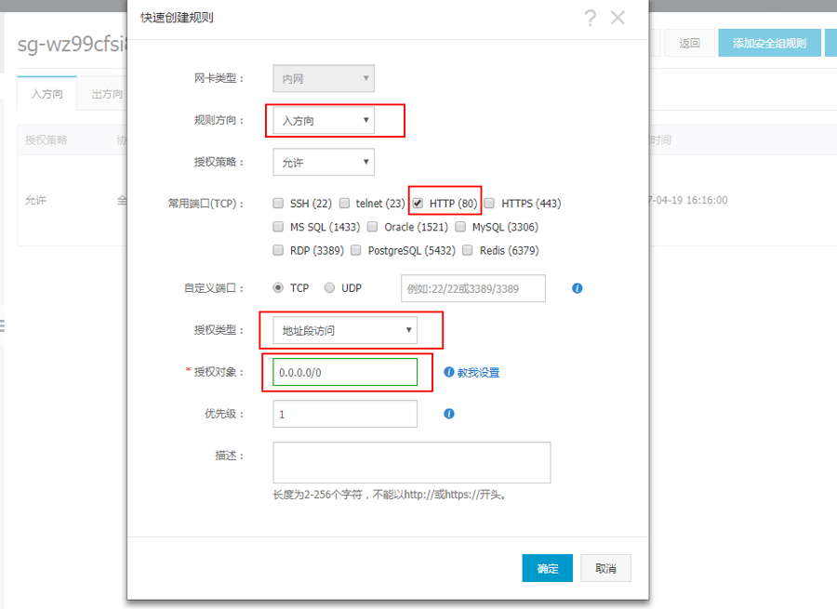Screen dimensions: 837x609
Task: Switch to the 出方向 tab
Action: (107, 94)
